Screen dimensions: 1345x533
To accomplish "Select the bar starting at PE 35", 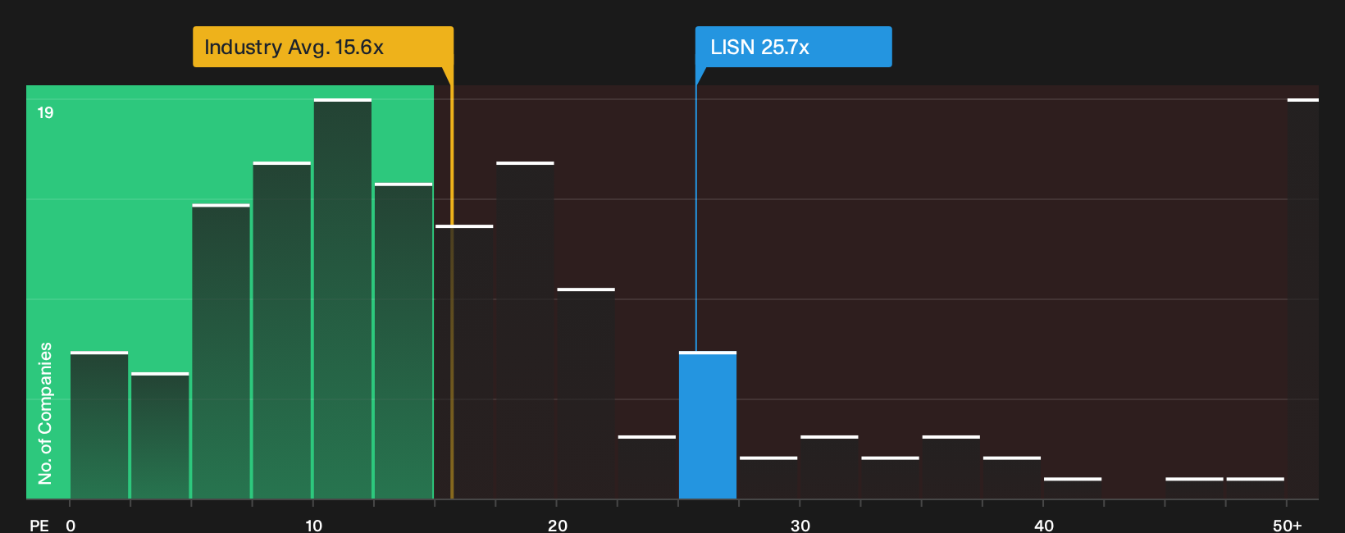I will click(951, 467).
